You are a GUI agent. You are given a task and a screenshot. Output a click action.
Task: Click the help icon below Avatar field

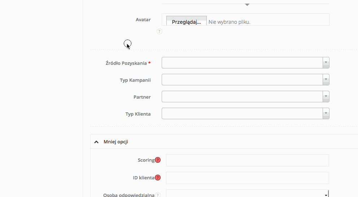(160, 31)
